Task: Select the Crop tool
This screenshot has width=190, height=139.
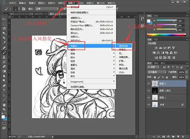Action: click(x=4, y=38)
